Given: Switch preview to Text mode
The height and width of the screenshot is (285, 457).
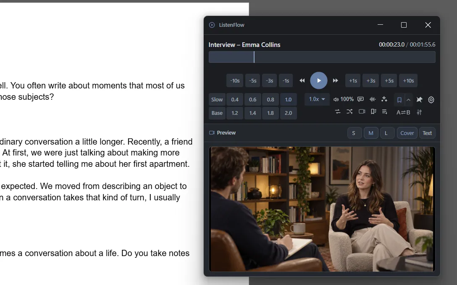Looking at the screenshot, I should tap(427, 133).
